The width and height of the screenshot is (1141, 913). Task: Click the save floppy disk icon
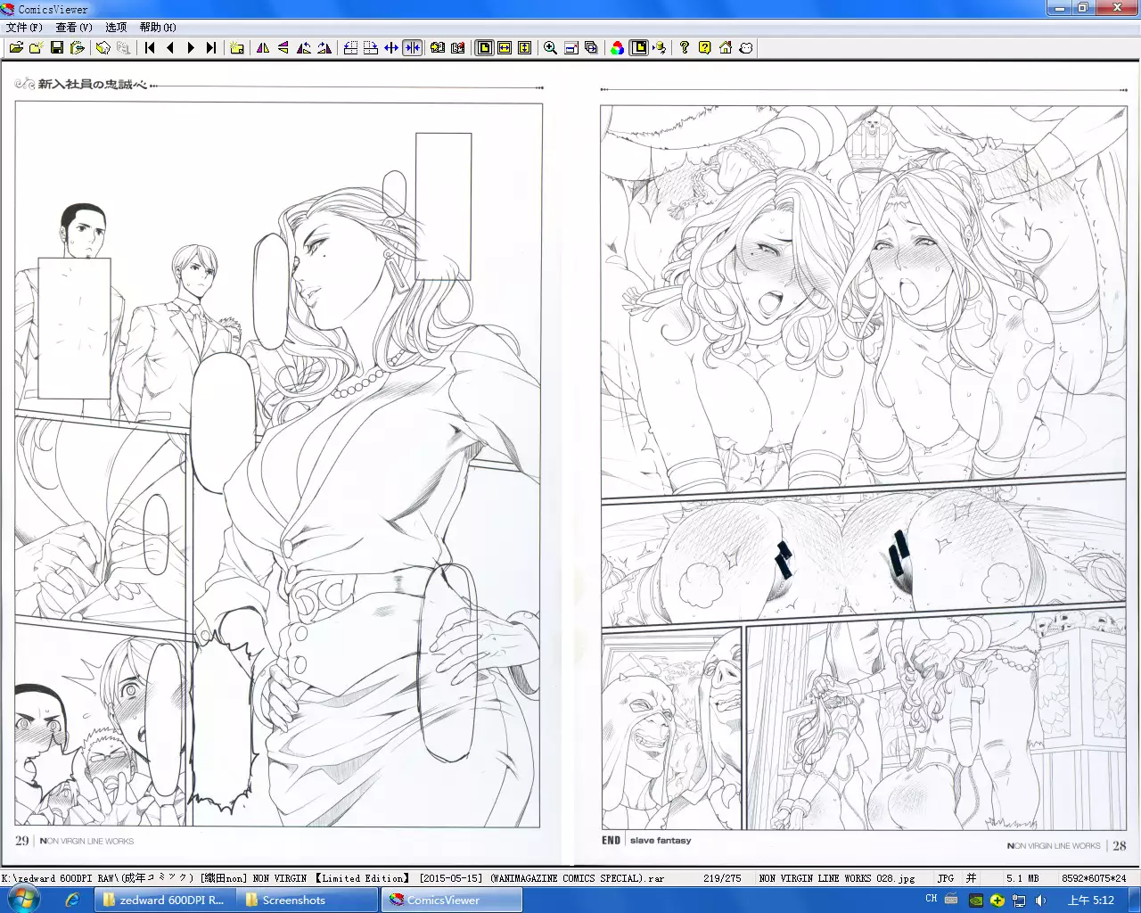[x=57, y=48]
